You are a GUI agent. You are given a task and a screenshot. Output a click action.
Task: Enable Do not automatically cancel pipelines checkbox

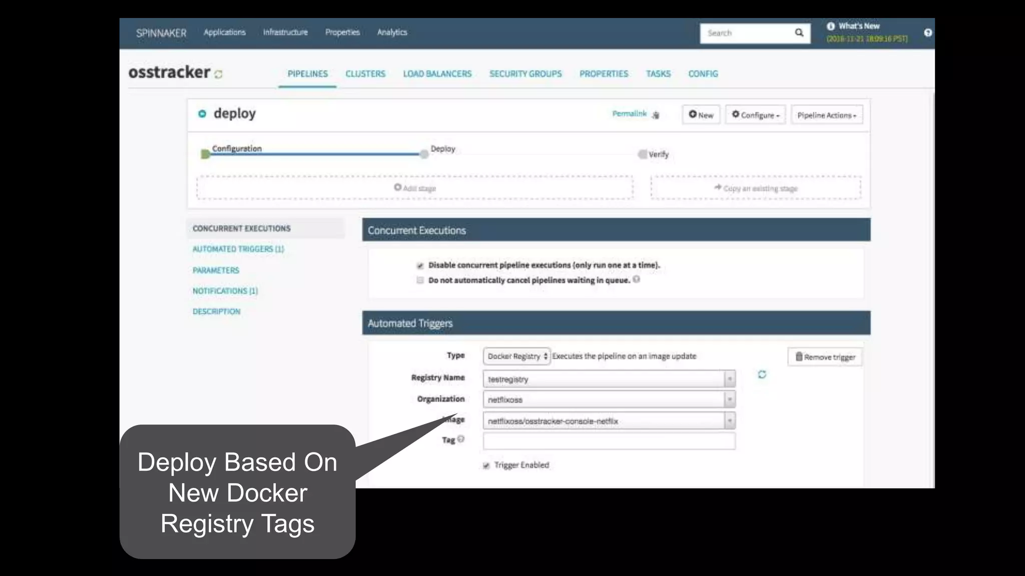tap(420, 280)
